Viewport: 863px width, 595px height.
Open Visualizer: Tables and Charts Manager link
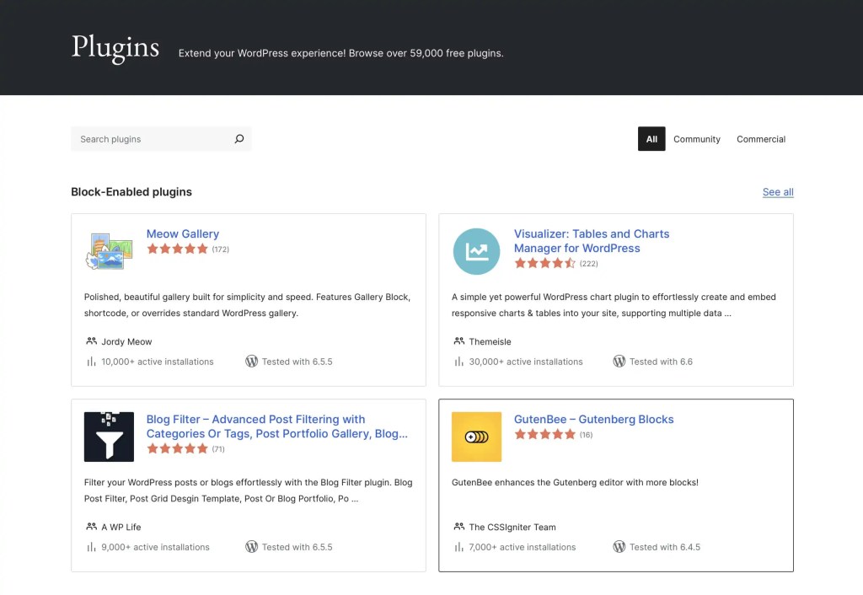pos(591,241)
